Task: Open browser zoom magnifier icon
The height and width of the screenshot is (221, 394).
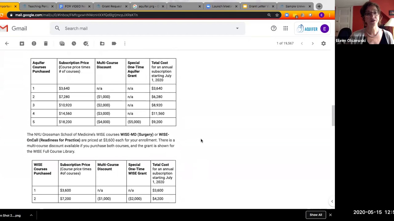Action: [269, 15]
